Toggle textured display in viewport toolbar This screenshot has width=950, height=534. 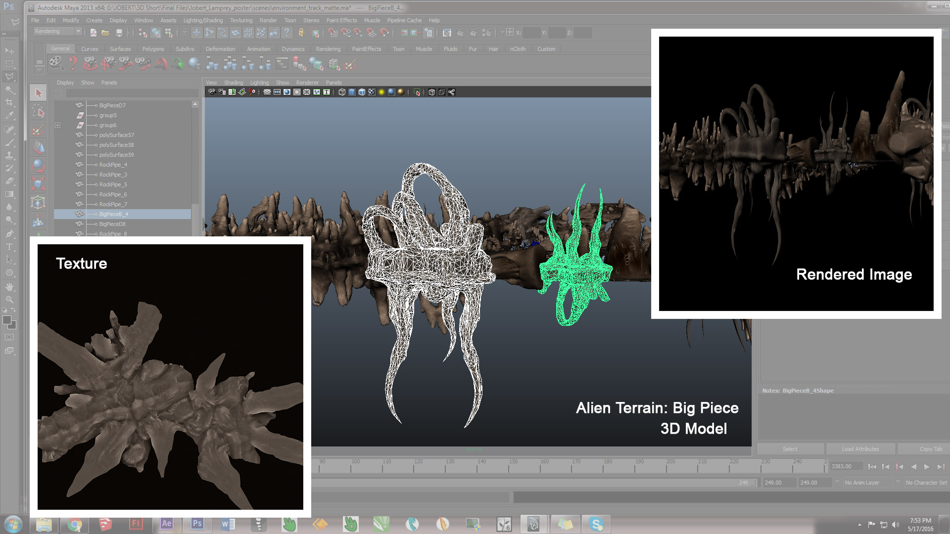tap(372, 92)
